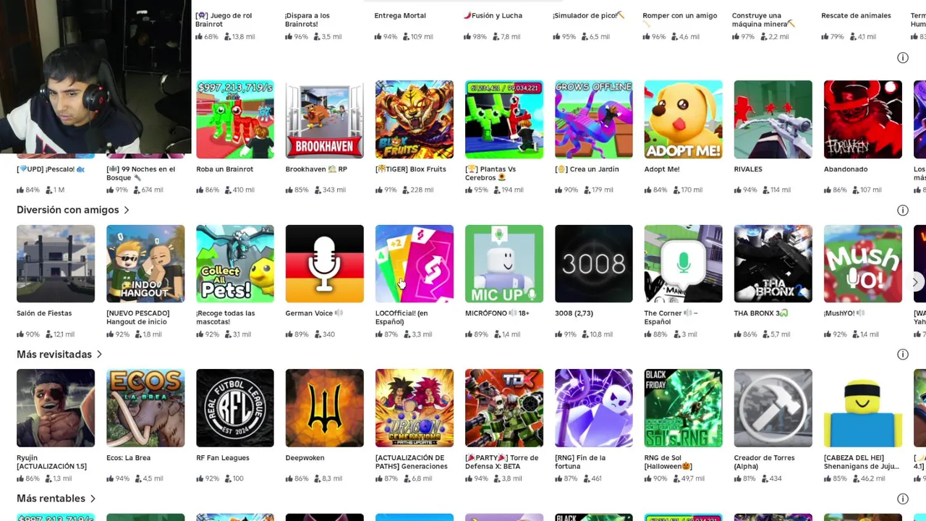926x521 pixels.
Task: Open info icon beside Diversión con amigos row
Action: pyautogui.click(x=903, y=210)
